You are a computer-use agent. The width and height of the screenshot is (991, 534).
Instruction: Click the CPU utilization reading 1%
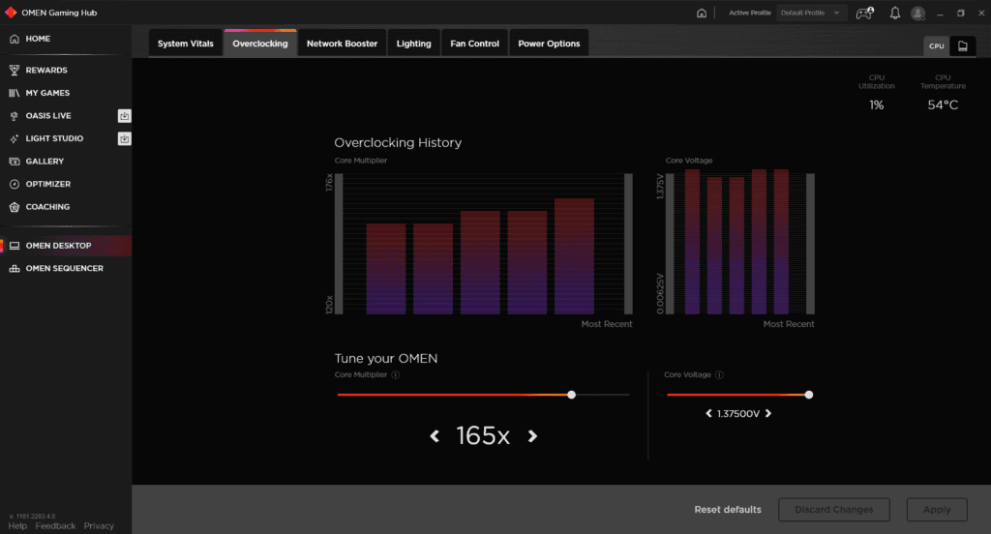(876, 104)
